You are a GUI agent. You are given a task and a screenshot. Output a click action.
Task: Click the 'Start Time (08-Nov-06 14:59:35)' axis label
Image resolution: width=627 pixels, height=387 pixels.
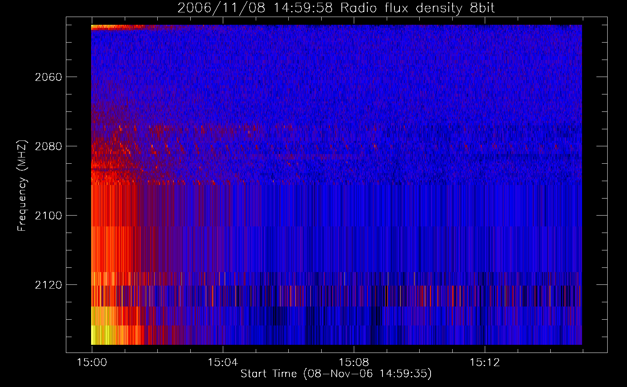tap(336, 374)
